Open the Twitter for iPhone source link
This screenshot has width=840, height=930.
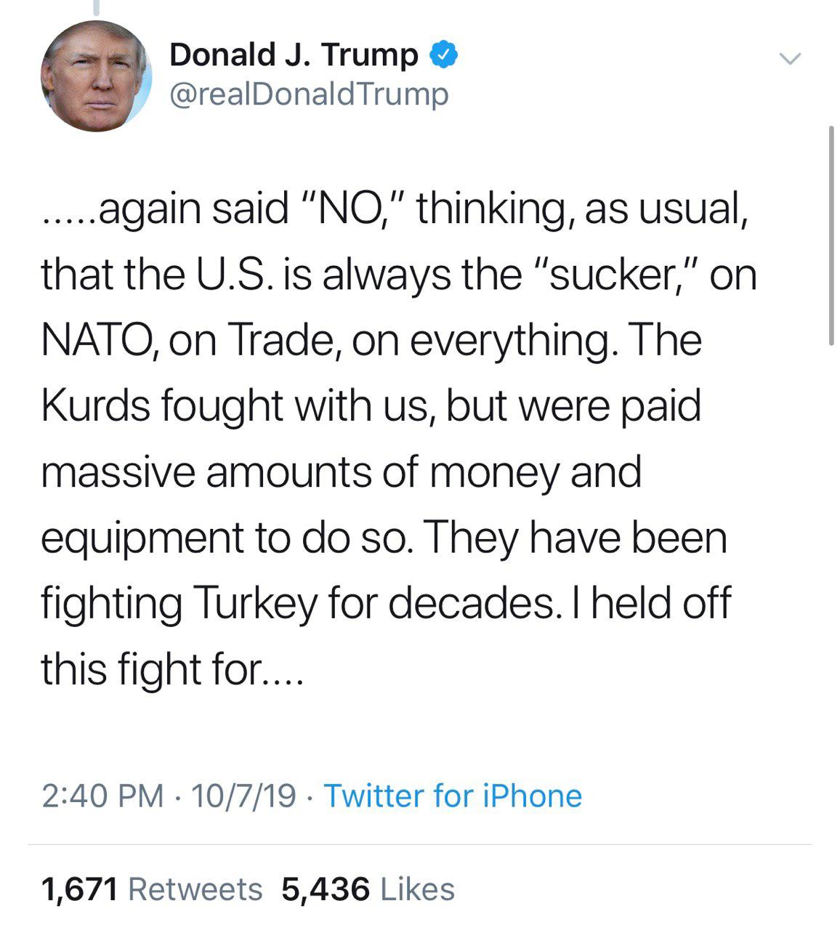tap(453, 796)
